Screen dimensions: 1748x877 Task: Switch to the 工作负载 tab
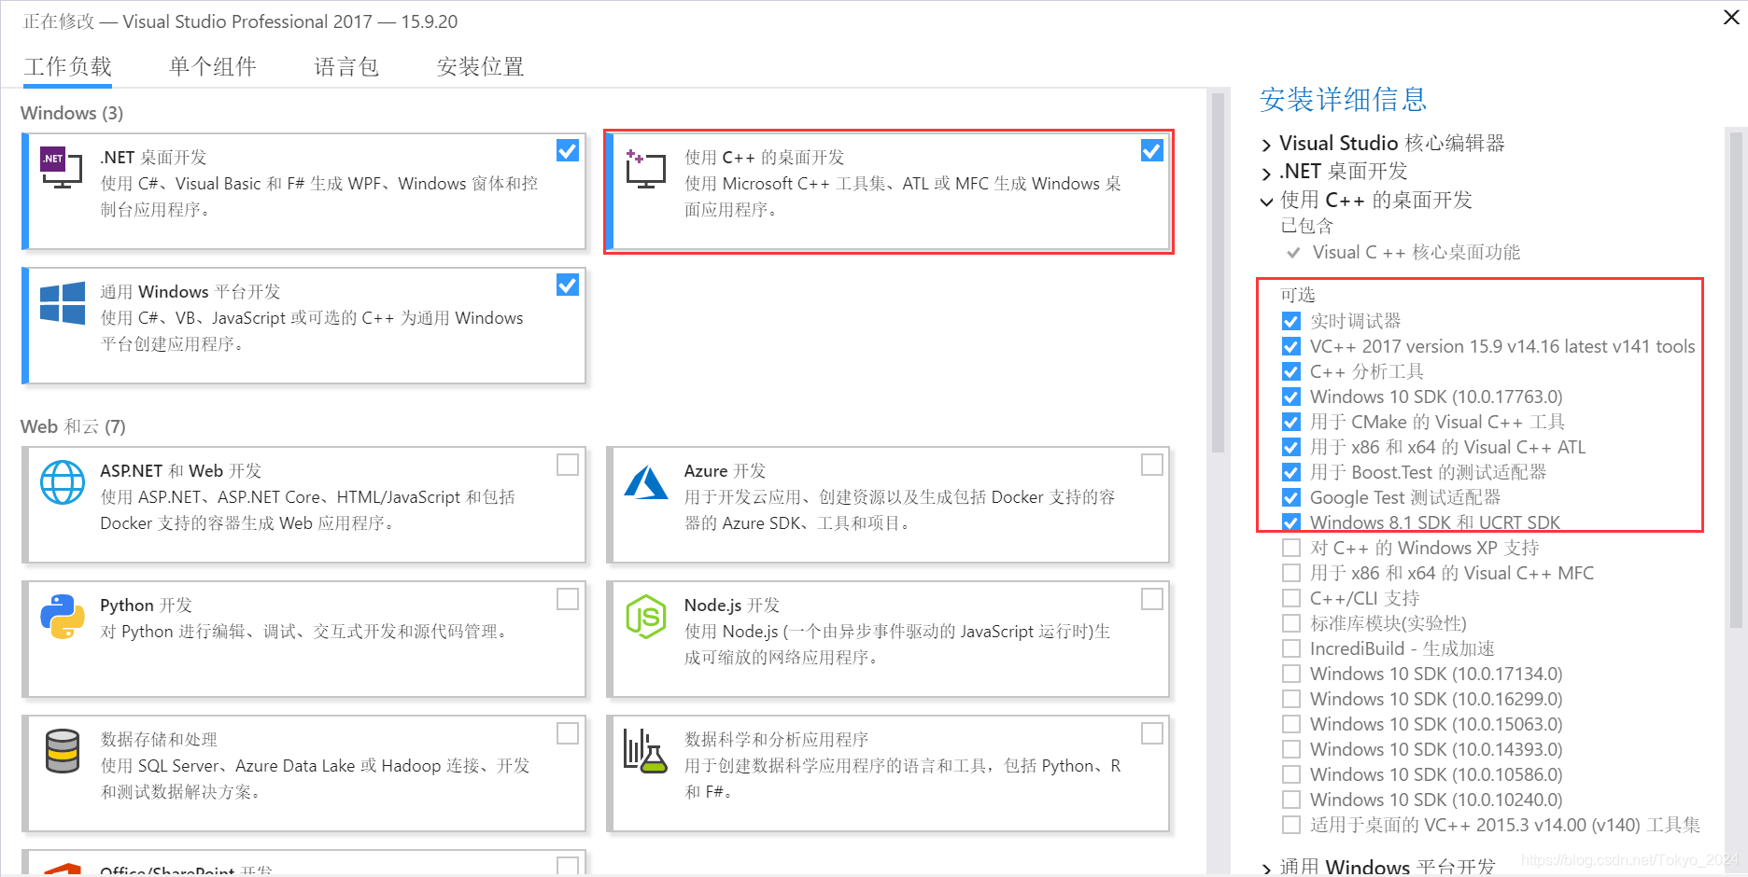(x=68, y=66)
